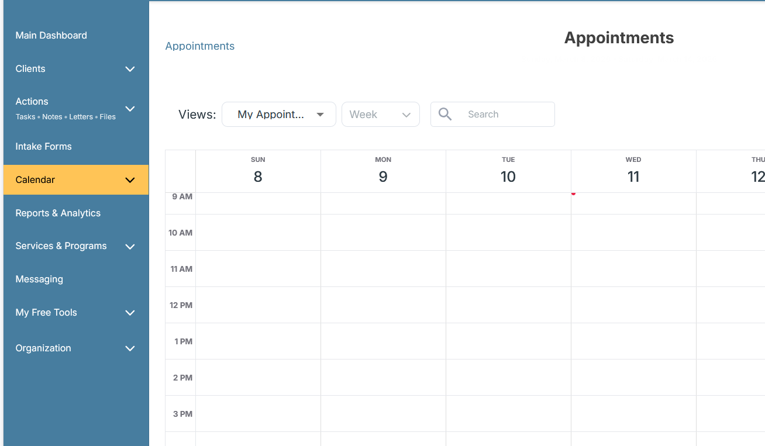
Task: Select the Sunday 8 column header
Action: [258, 171]
